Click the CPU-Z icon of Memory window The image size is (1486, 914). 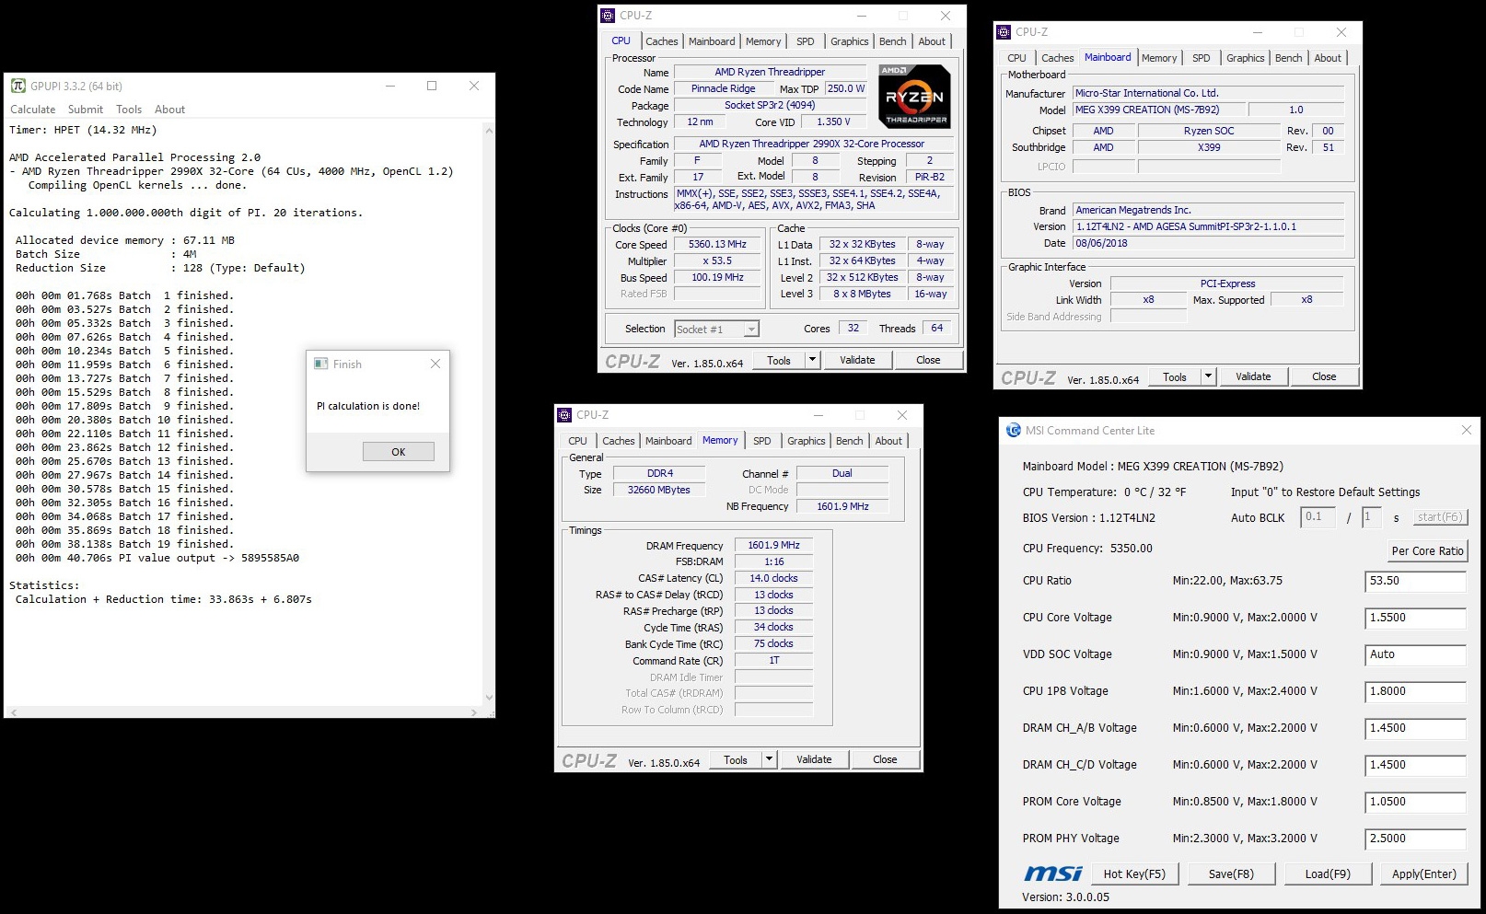tap(565, 415)
